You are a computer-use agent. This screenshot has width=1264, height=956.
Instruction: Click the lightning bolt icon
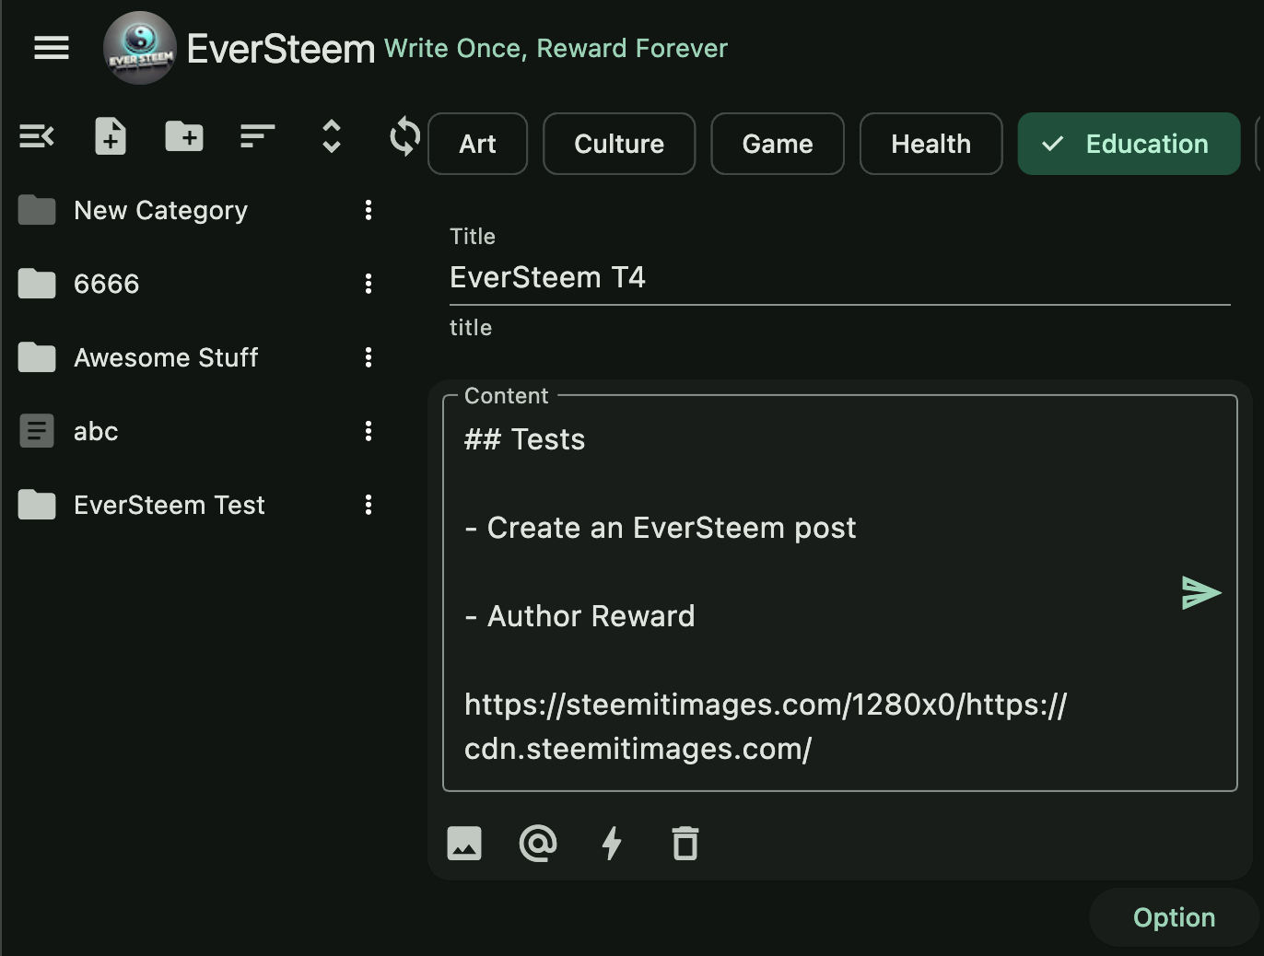click(612, 843)
